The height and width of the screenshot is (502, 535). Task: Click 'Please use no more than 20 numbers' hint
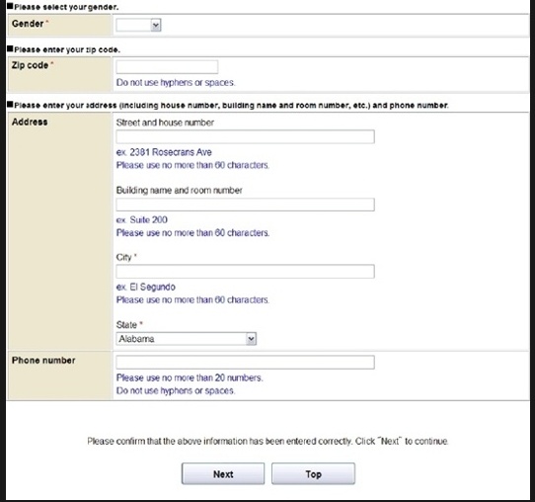point(190,377)
